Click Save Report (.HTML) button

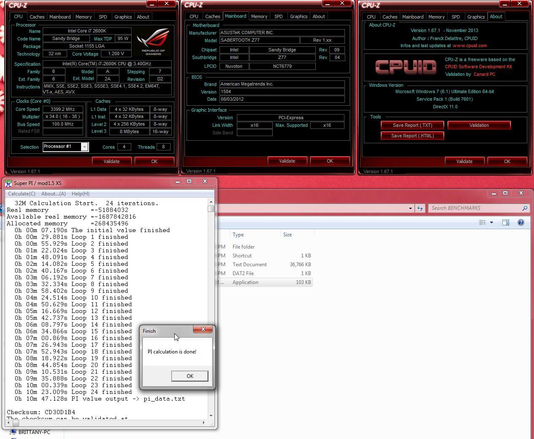tap(412, 136)
